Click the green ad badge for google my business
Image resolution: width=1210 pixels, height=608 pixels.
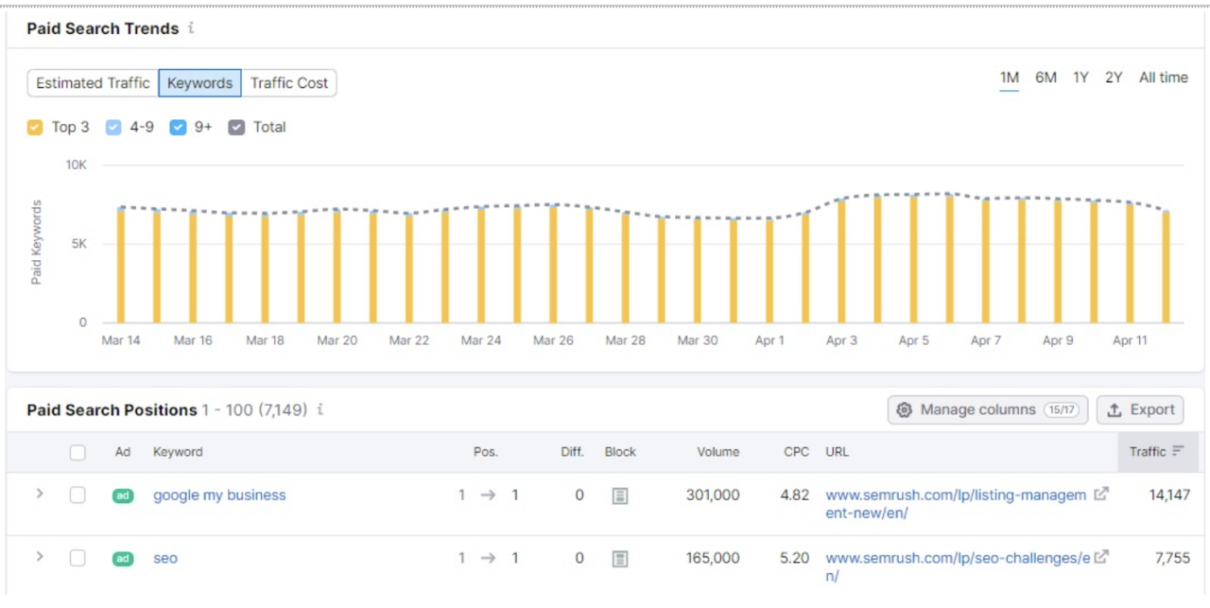point(123,495)
